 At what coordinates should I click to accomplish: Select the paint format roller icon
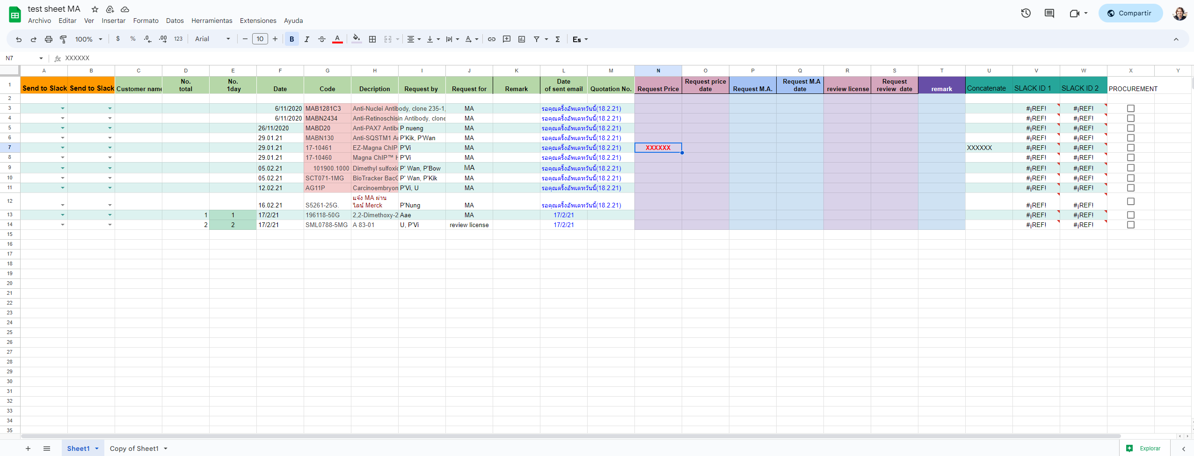(63, 39)
